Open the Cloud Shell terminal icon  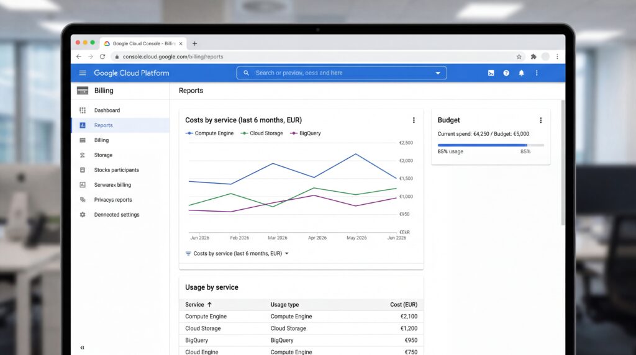click(491, 73)
